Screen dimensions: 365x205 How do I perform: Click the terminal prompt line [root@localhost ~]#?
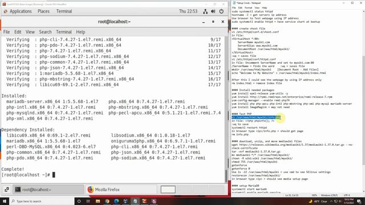[26, 175]
